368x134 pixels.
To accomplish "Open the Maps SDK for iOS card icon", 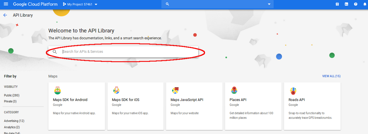I will tap(116, 90).
